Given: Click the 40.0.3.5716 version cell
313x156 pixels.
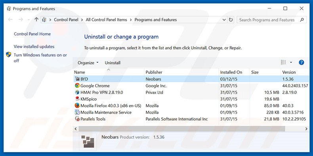Looking at the screenshot, I should coord(293,112).
